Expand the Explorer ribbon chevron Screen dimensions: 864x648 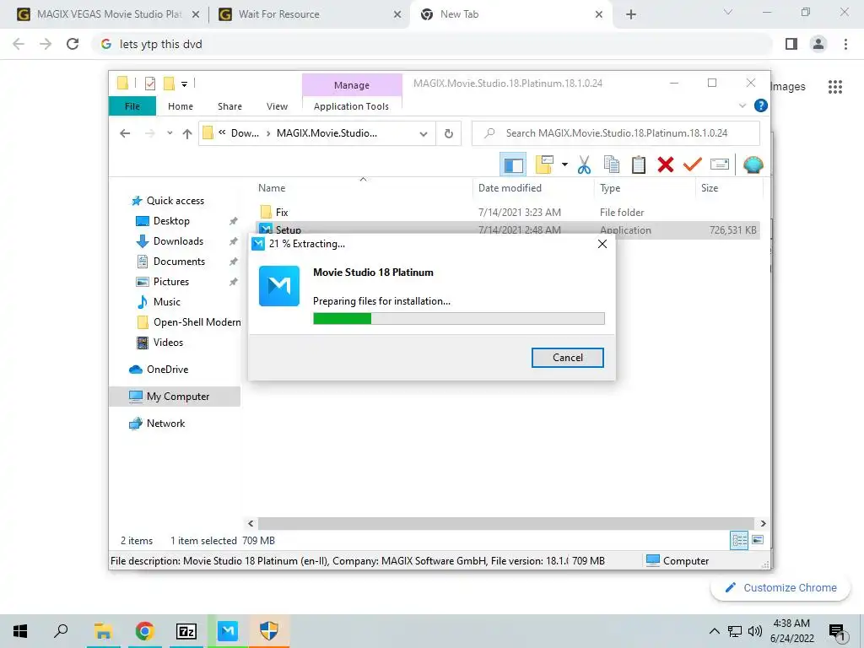point(742,105)
